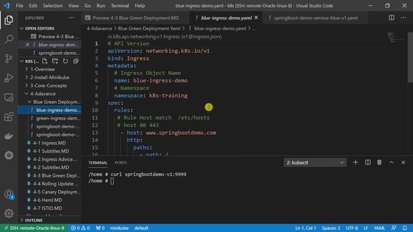The height and width of the screenshot is (232, 413).
Task: Close the terminal panel
Action: pos(403,162)
